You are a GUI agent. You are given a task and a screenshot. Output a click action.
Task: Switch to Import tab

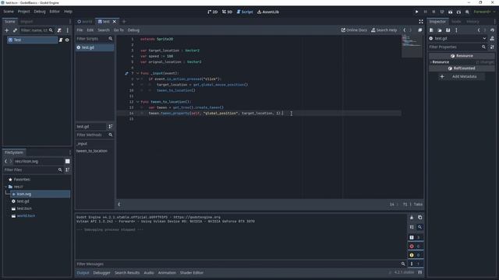tap(27, 22)
